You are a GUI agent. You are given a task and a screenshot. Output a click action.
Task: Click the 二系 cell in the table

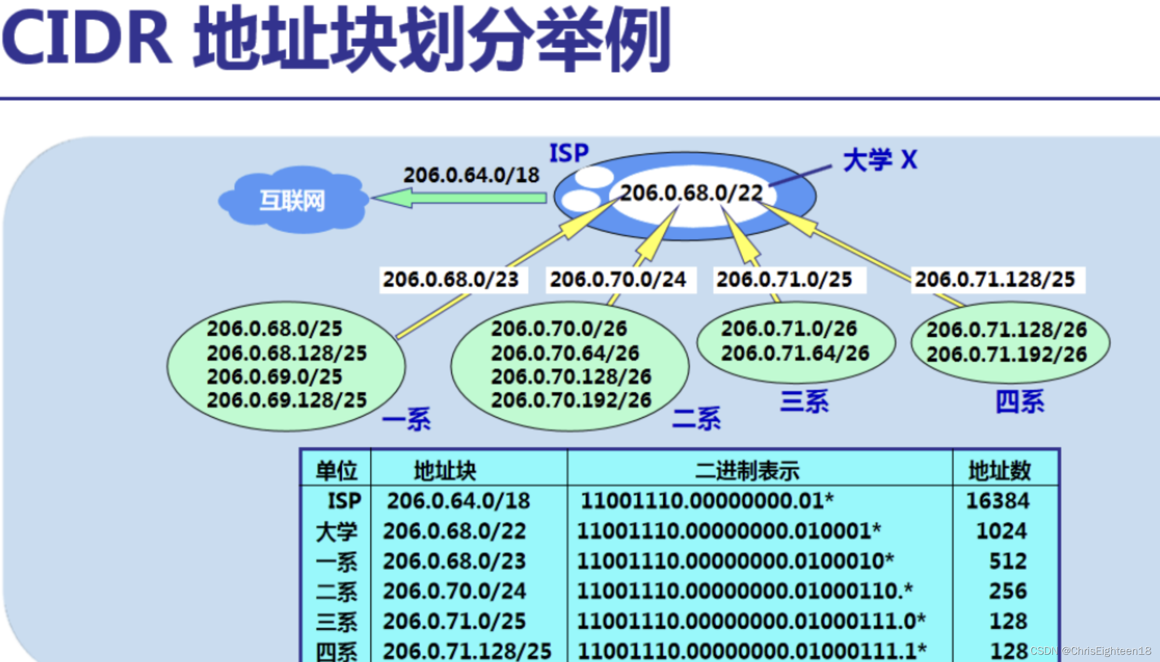point(337,591)
